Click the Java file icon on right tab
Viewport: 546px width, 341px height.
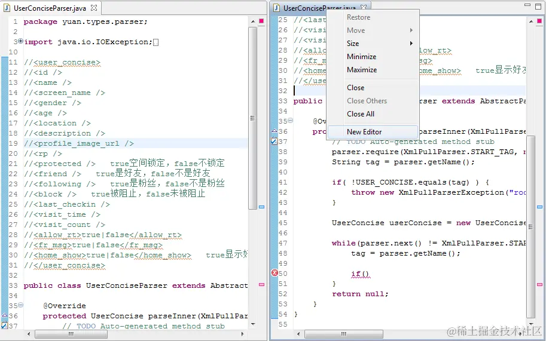(x=276, y=8)
